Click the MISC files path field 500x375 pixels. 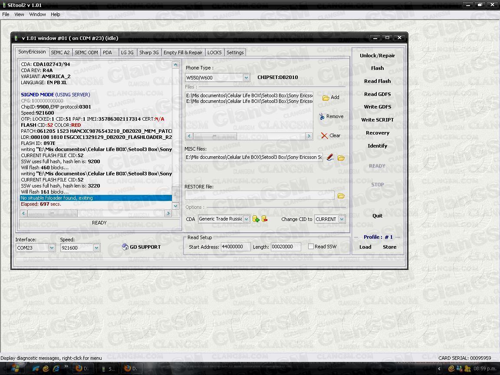click(x=254, y=157)
